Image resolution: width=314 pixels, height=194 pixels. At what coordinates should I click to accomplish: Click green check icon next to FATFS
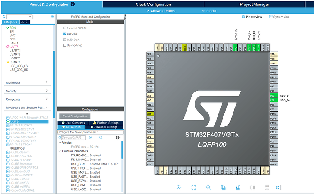(8, 121)
